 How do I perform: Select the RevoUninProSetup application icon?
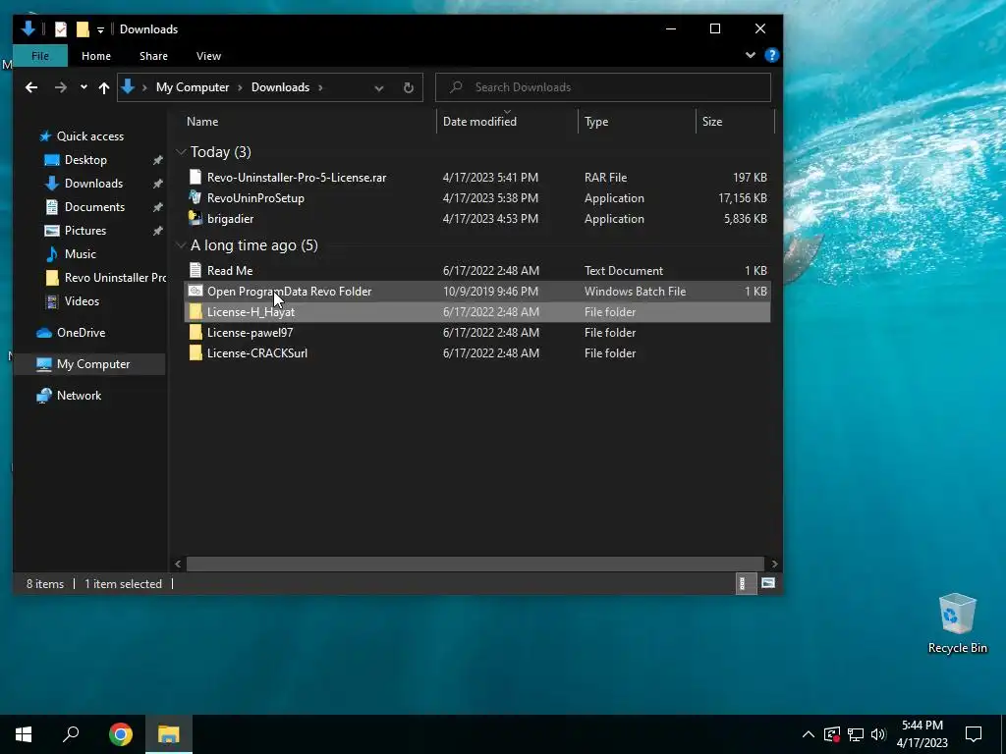click(x=196, y=197)
